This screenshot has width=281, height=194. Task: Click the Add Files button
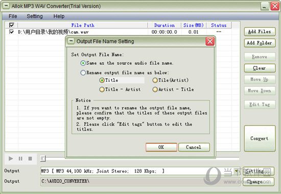pos(260,32)
